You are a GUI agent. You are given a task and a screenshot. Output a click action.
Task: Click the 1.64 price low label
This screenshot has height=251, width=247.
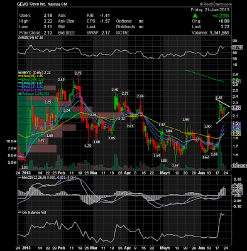pos(156,156)
